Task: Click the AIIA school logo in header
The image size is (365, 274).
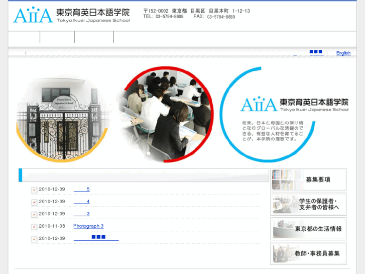Action: click(x=71, y=15)
